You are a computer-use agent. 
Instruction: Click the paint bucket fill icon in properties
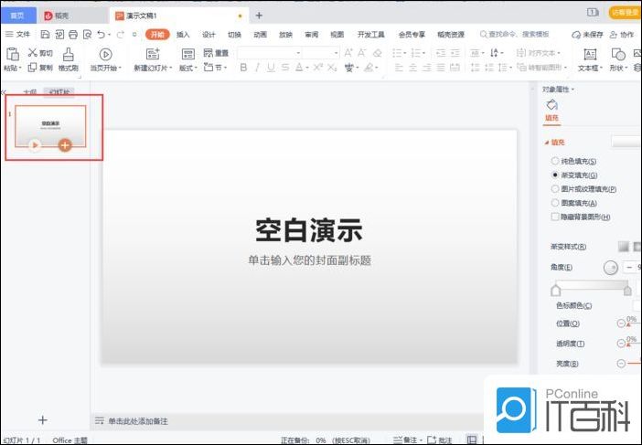point(552,105)
